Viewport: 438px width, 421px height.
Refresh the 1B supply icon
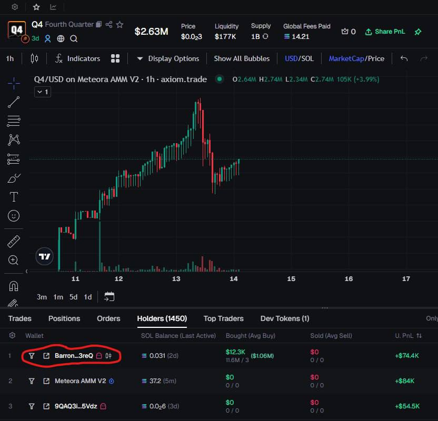point(265,36)
